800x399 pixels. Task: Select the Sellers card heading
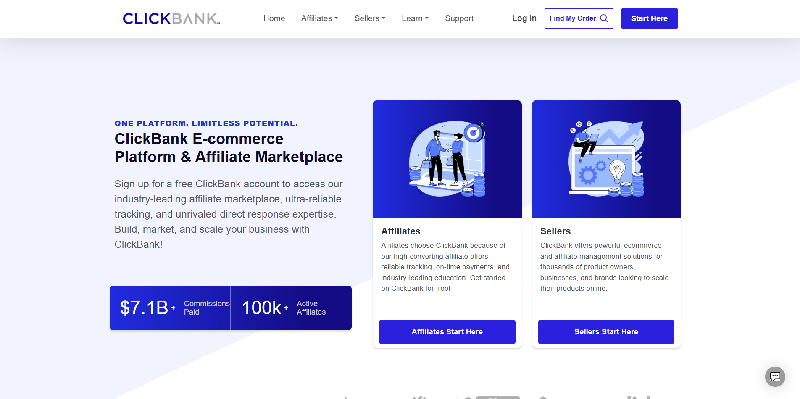tap(555, 231)
